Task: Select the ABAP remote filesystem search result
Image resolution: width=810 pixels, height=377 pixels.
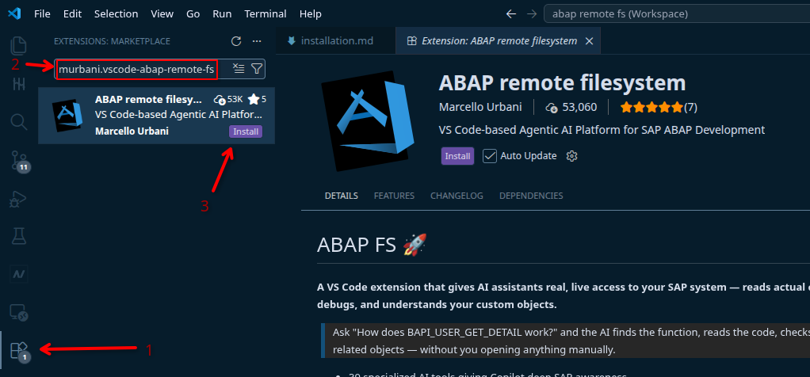Action: (156, 116)
